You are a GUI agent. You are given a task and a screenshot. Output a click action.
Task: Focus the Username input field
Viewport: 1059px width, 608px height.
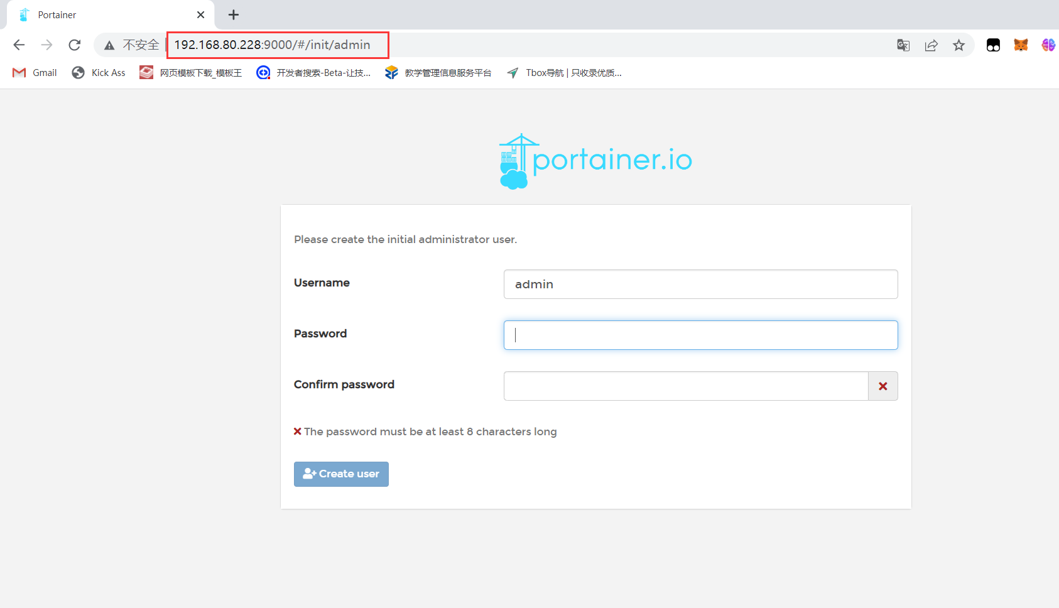pos(700,285)
